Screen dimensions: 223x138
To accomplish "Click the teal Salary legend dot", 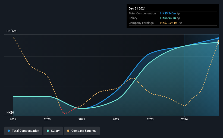I will tap(48, 131).
